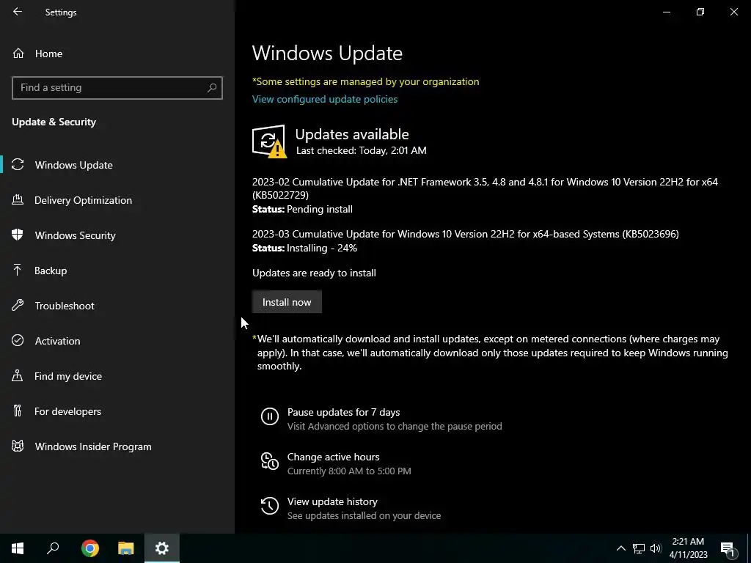The image size is (751, 563).
Task: Open the taskbar clock showing 2:21 AM
Action: 688,548
